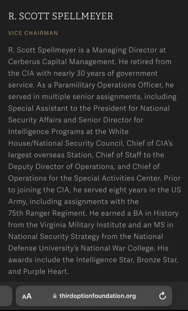Click the R. SCOTT SPELLMEYER heading
Screen dimensions: 188x311
click(x=61, y=16)
